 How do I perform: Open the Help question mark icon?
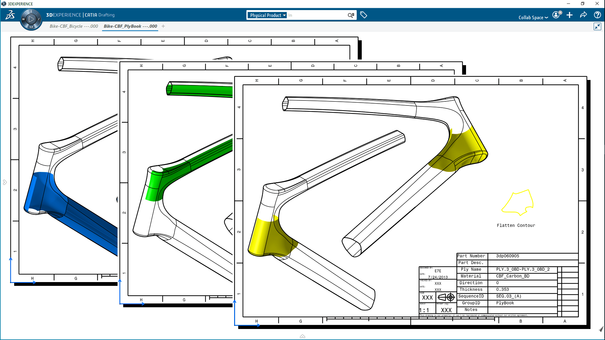coord(597,15)
